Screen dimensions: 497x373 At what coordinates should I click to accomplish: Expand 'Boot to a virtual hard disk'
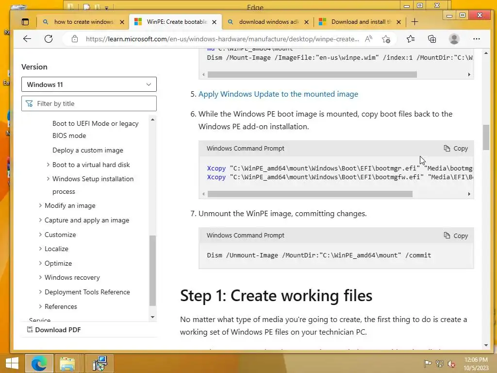tap(91, 165)
